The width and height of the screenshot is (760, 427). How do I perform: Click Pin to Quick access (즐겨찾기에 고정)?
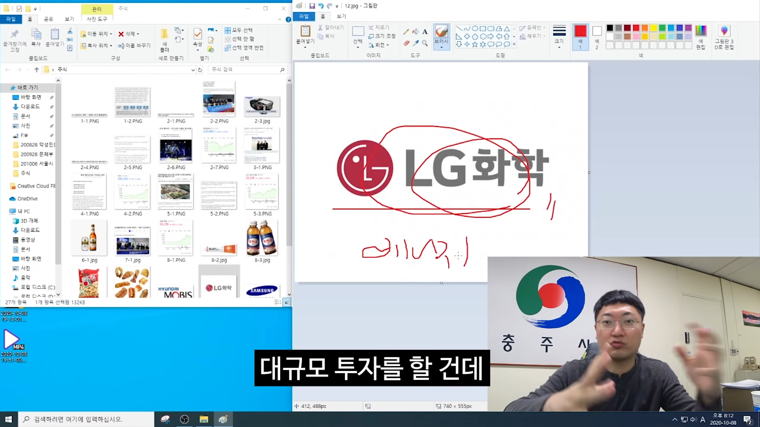(x=15, y=40)
